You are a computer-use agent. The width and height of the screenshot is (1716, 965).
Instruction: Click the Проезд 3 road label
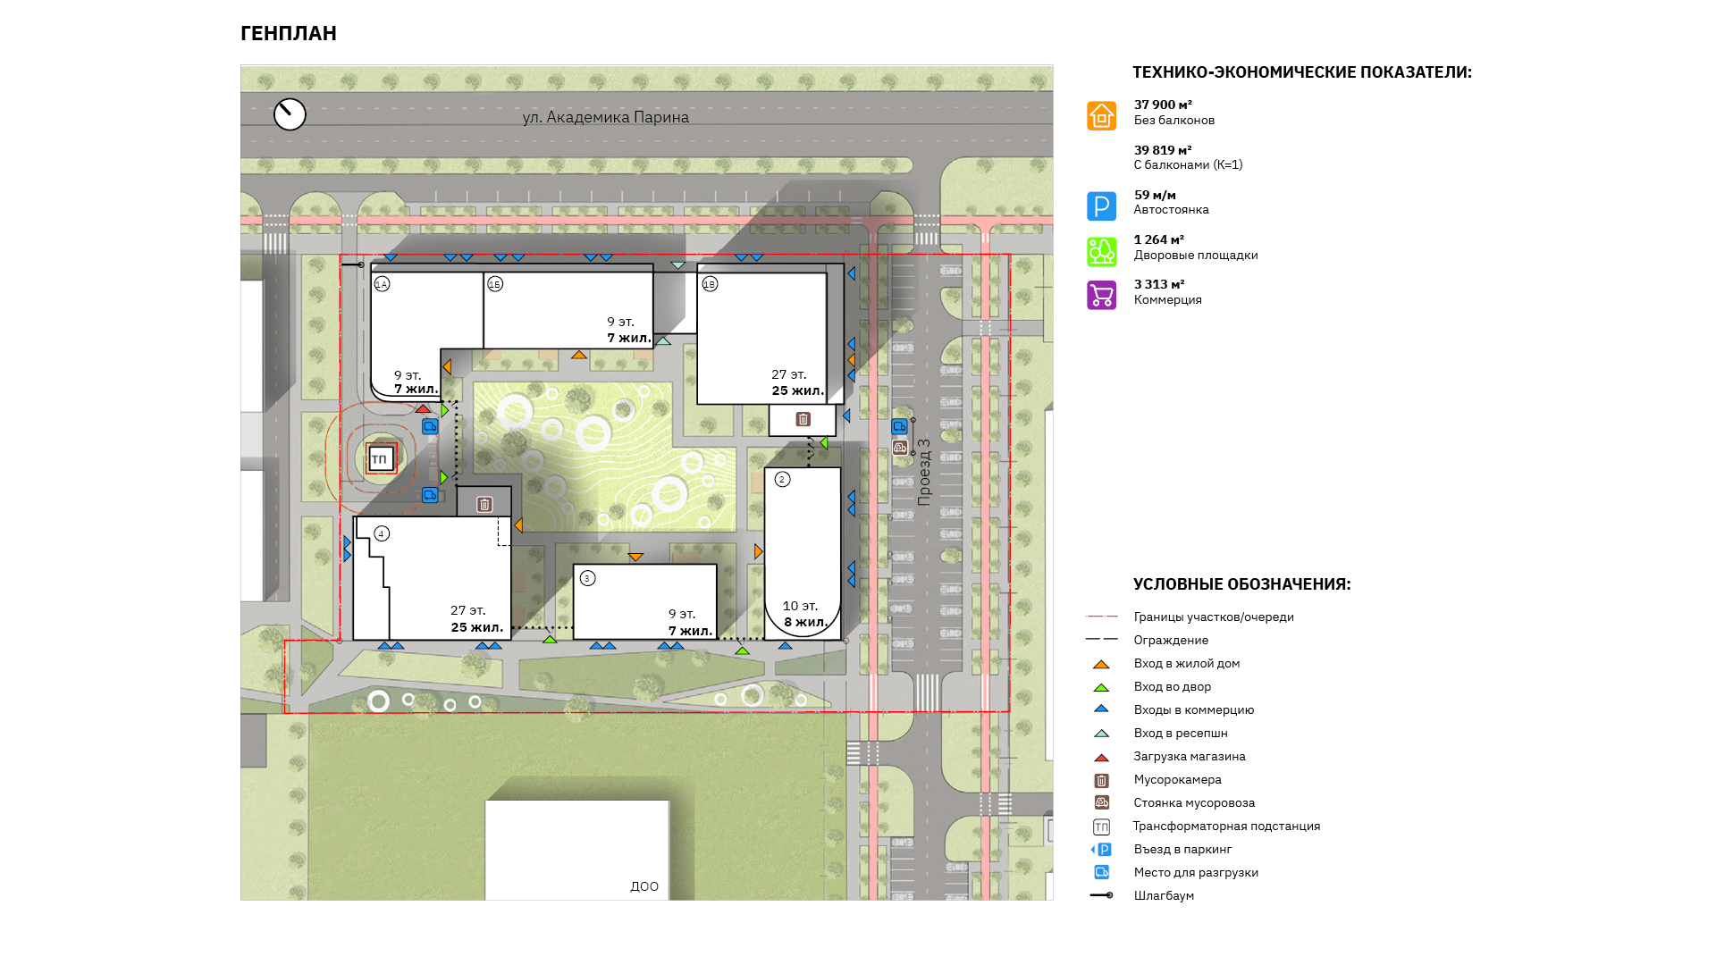point(924,473)
